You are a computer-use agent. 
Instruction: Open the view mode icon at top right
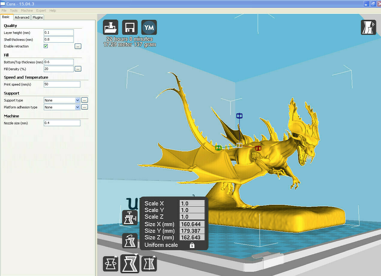tap(368, 28)
